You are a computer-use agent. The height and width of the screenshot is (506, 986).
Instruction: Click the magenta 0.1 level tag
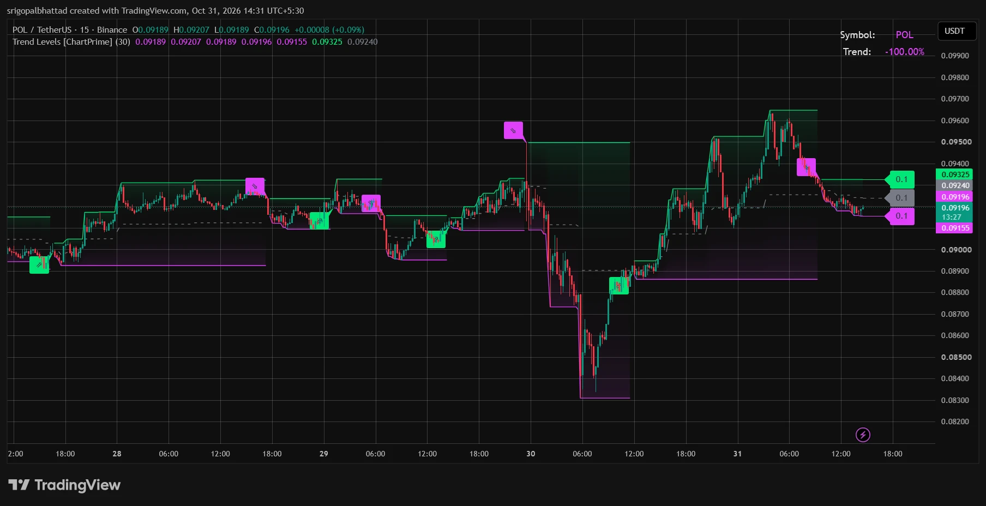[900, 216]
